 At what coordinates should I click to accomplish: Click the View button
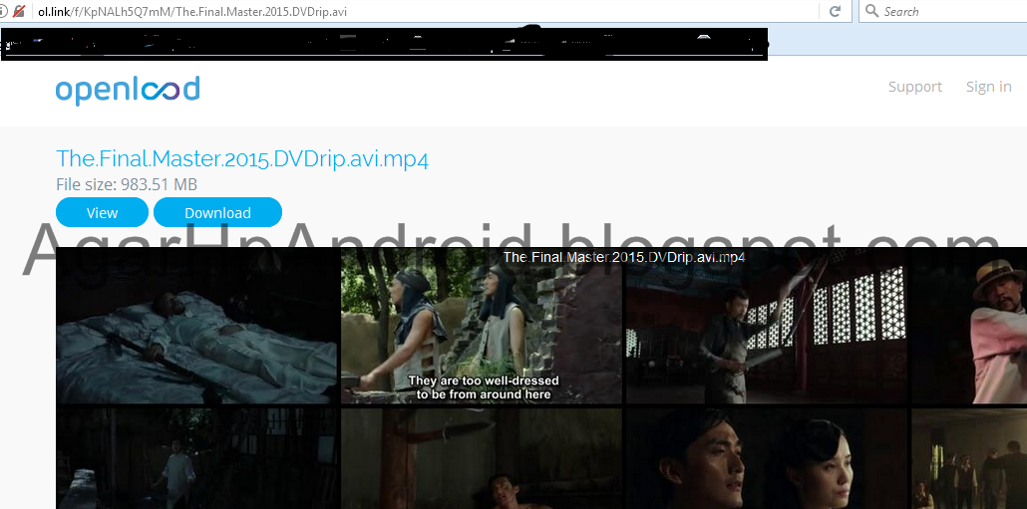click(x=102, y=212)
